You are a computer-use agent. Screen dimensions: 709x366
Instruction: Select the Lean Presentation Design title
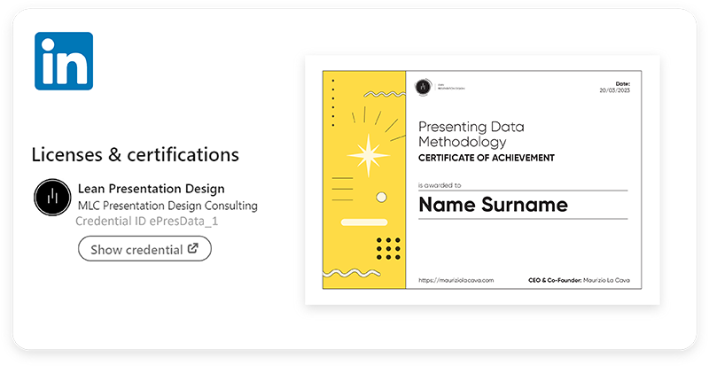pos(151,188)
